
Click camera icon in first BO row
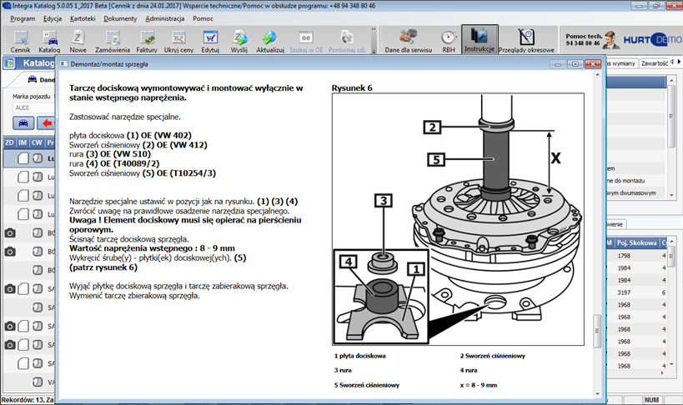pos(10,233)
